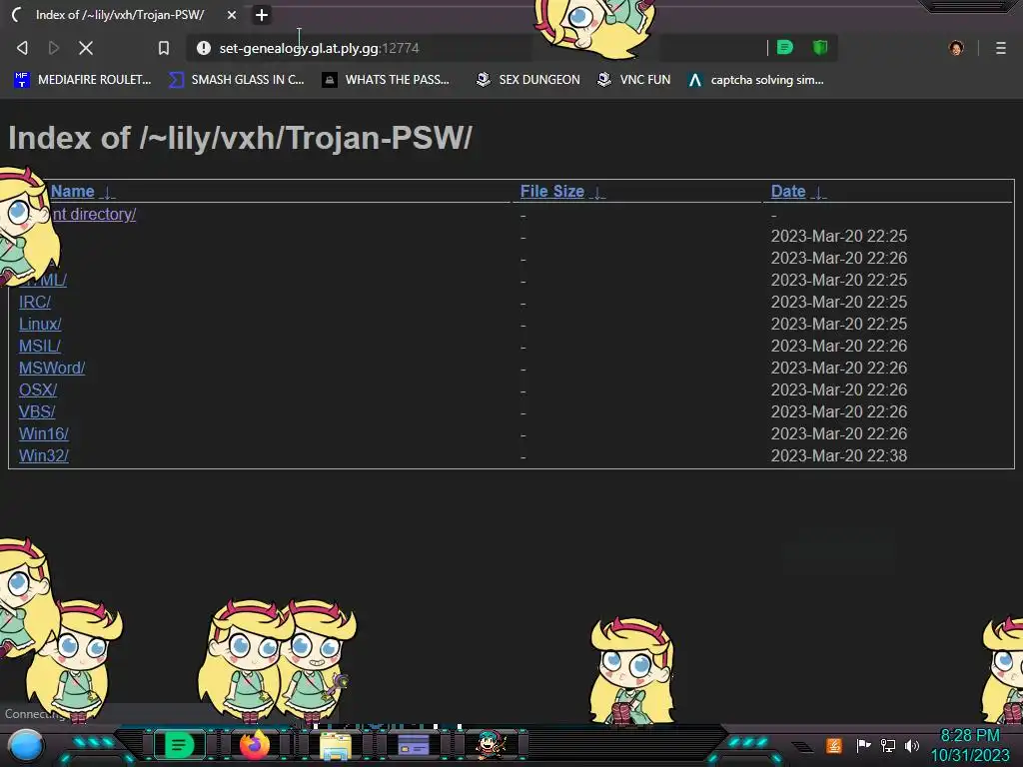
Task: Open the VNC FUN bookmark
Action: pos(633,80)
